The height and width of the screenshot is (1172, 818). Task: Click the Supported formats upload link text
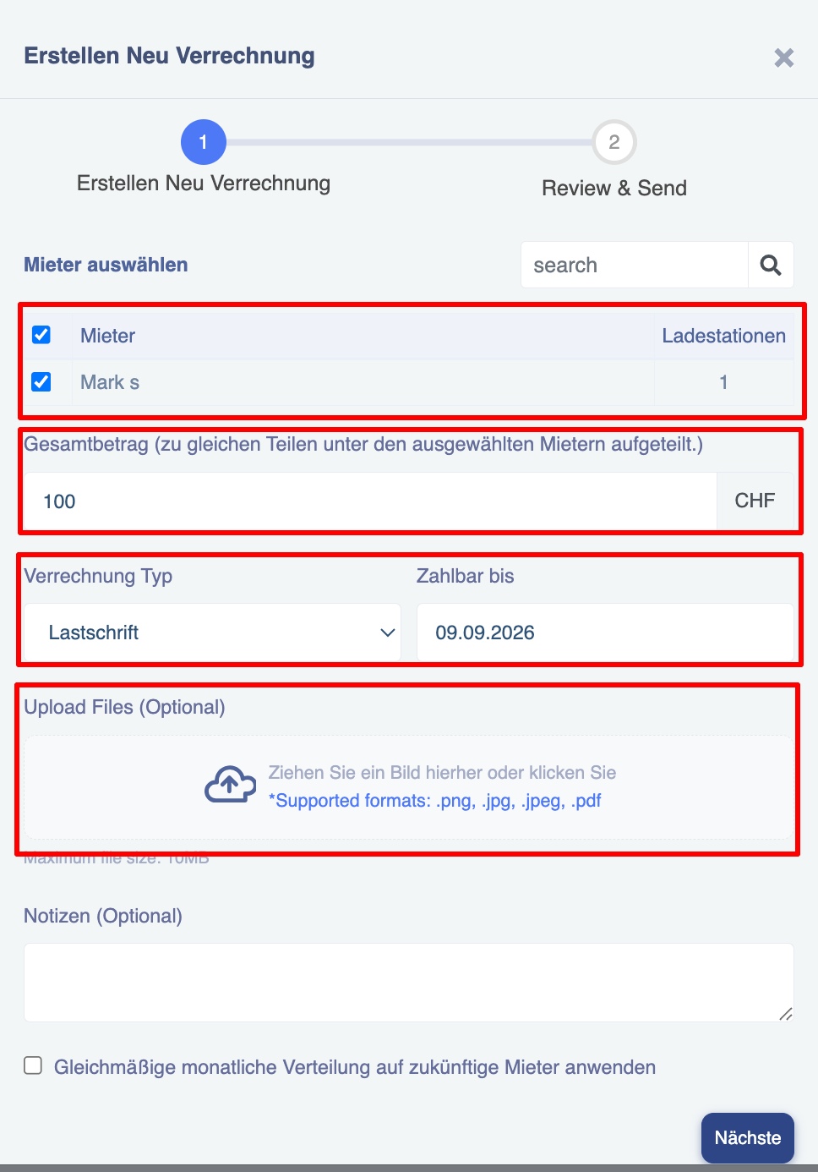tap(434, 801)
